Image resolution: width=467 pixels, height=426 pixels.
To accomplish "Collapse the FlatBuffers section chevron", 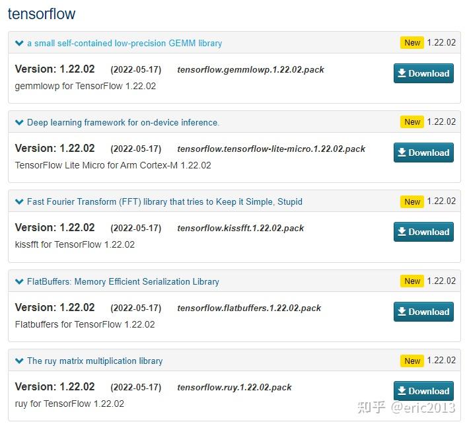I will click(19, 281).
